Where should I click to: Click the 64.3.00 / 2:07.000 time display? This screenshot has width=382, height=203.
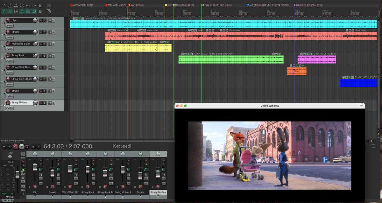coord(68,146)
